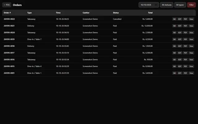Print KOT for order 261010-0020
Viewport: 198px width, 124px height.
point(180,33)
